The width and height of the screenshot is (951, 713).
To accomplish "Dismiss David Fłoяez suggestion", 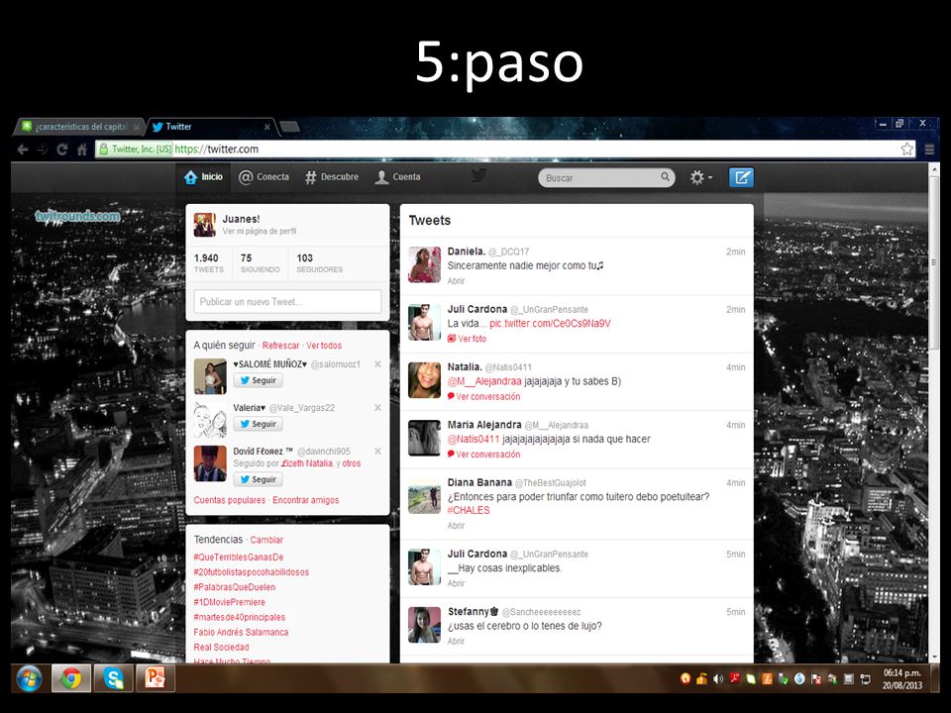I will pyautogui.click(x=377, y=452).
